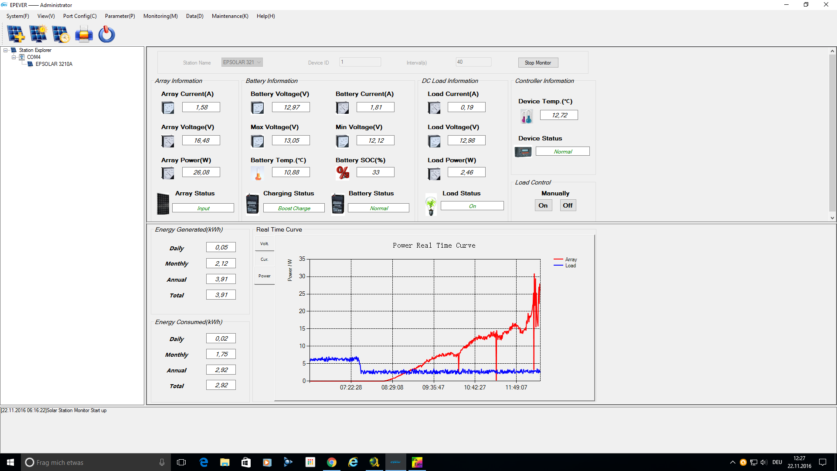
Task: Switch curve view to Volt.
Action: tap(264, 244)
